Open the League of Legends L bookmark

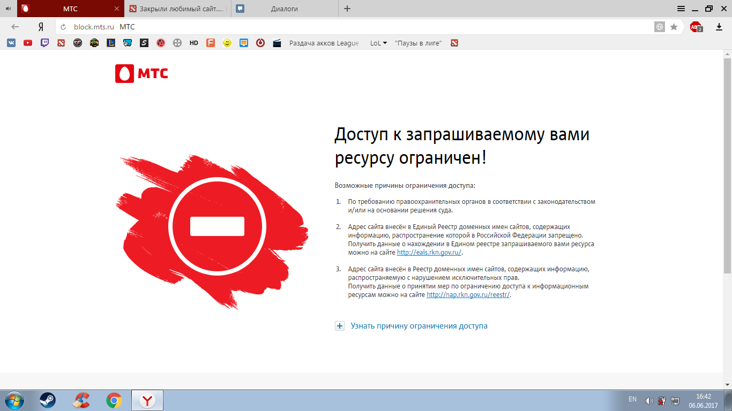click(111, 43)
